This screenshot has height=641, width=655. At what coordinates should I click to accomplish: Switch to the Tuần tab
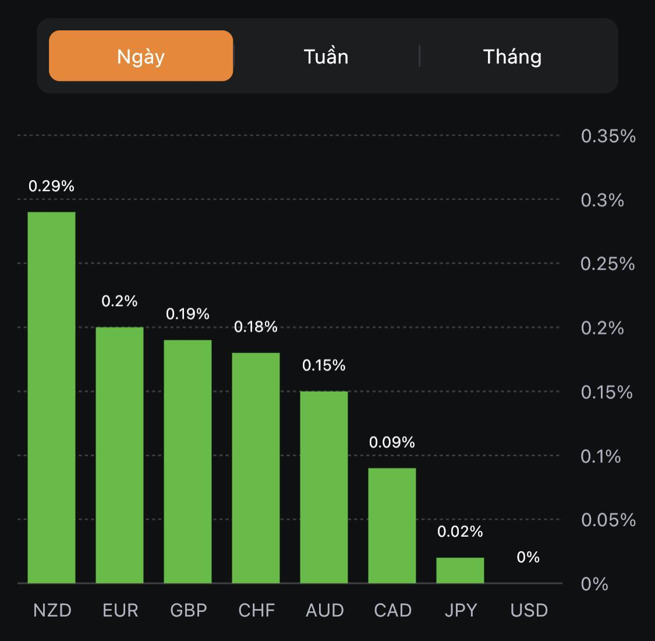[326, 57]
